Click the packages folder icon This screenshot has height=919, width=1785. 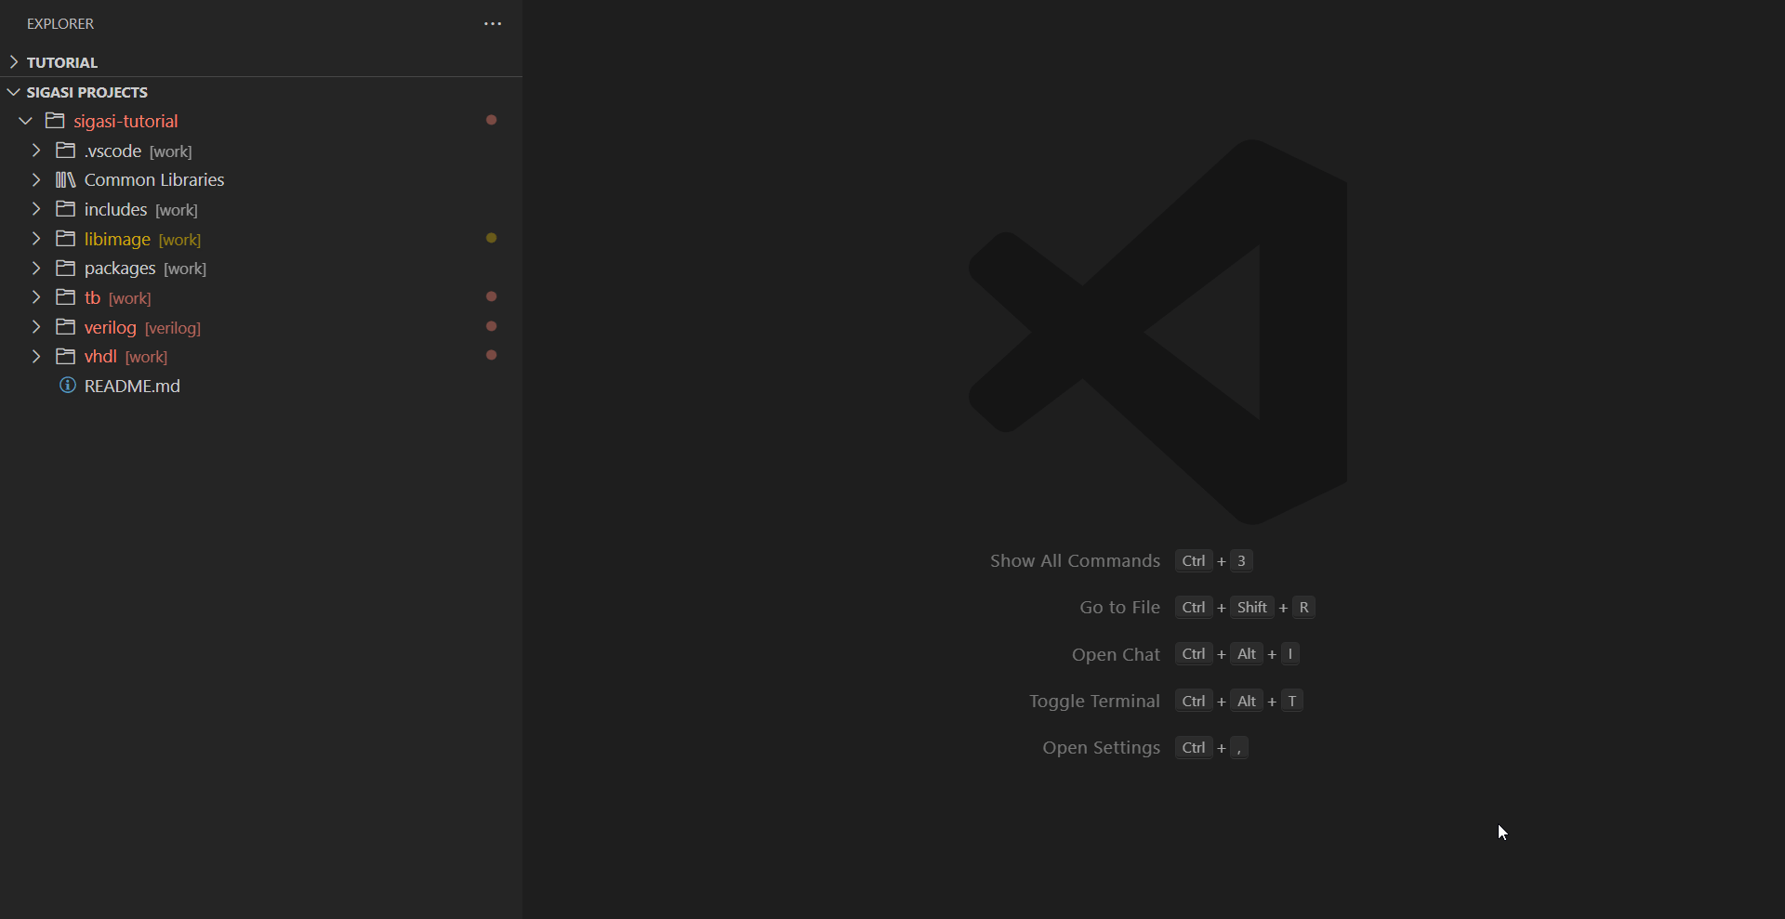(65, 268)
